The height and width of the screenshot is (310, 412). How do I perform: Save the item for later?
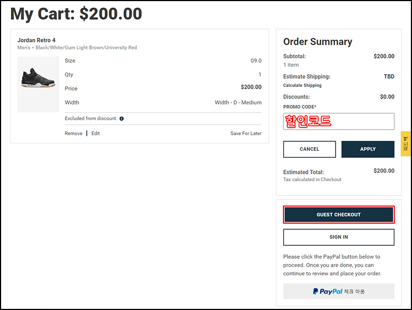click(246, 134)
